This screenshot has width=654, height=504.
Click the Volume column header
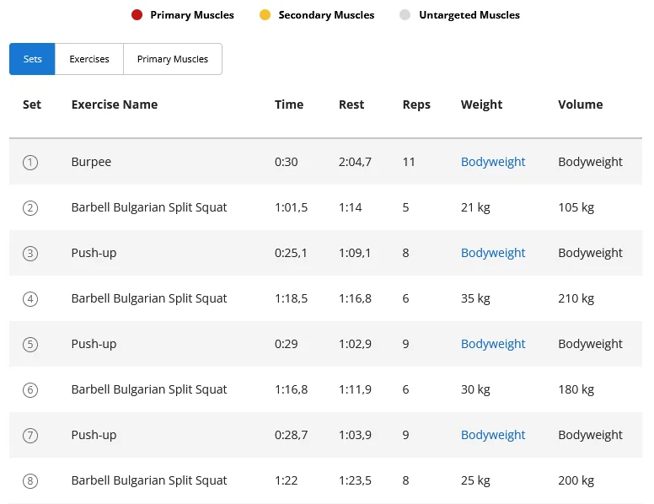point(580,105)
